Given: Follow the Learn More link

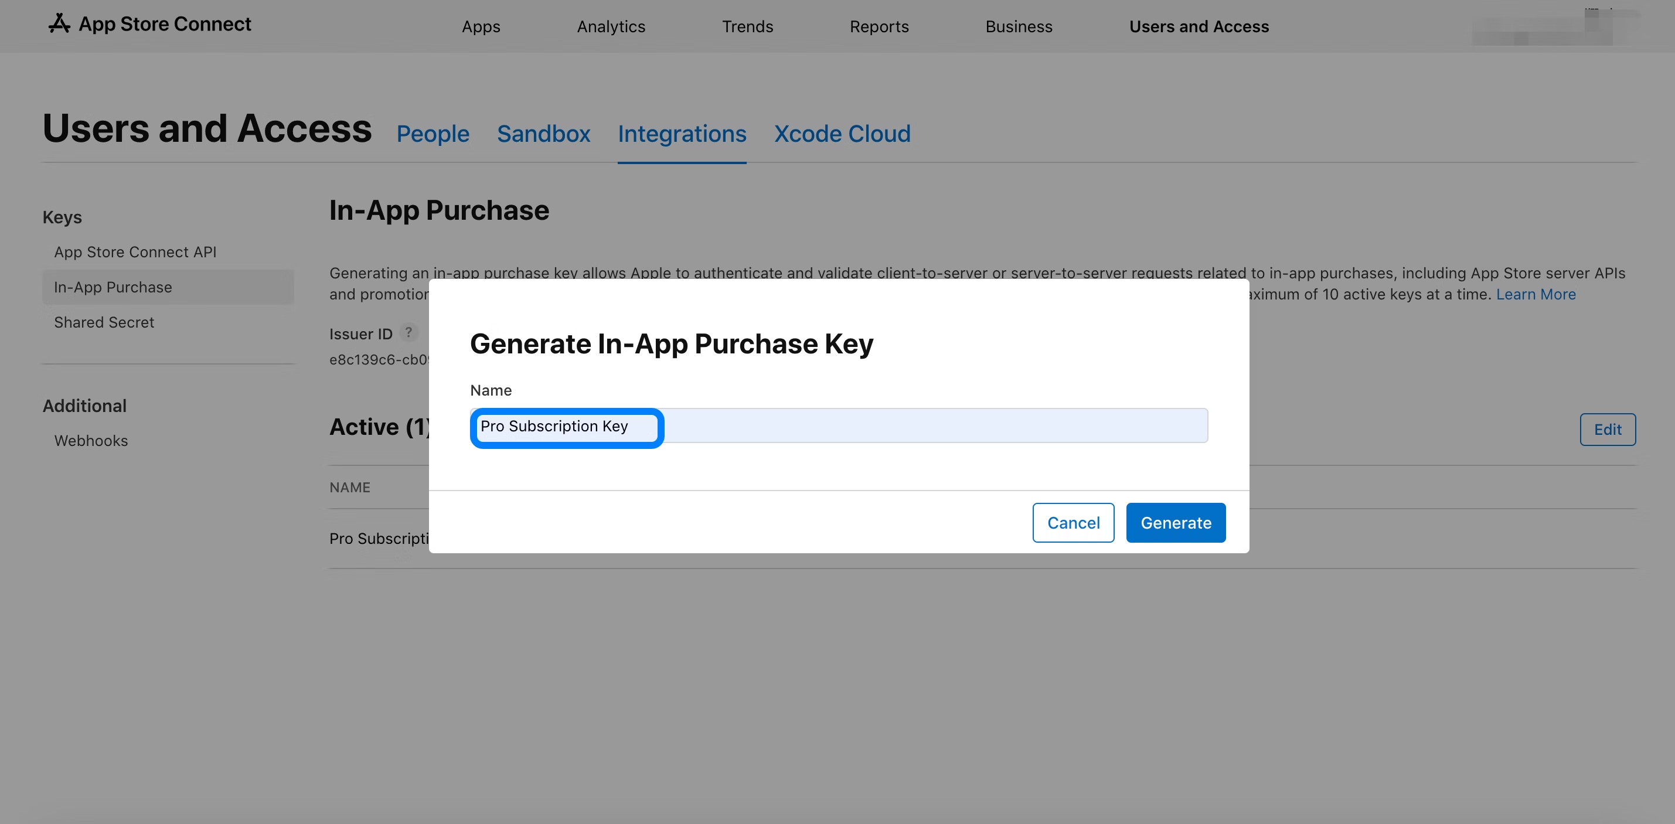Looking at the screenshot, I should [x=1535, y=295].
